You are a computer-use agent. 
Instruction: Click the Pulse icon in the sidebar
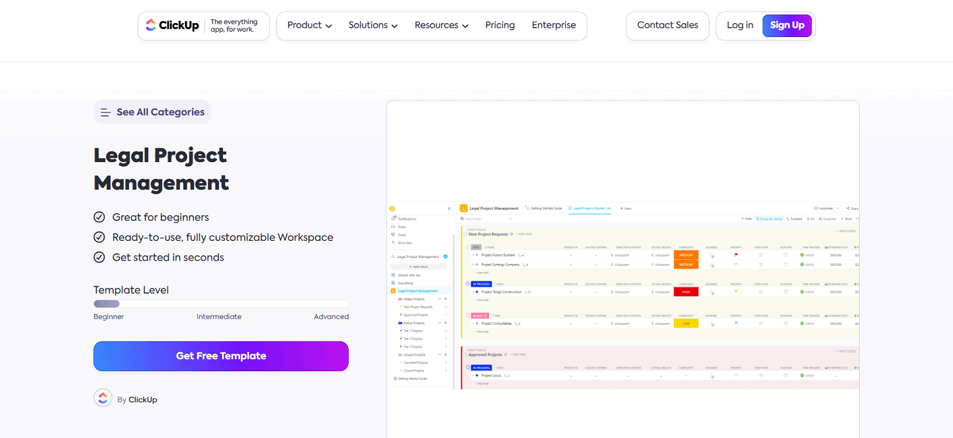tap(393, 227)
